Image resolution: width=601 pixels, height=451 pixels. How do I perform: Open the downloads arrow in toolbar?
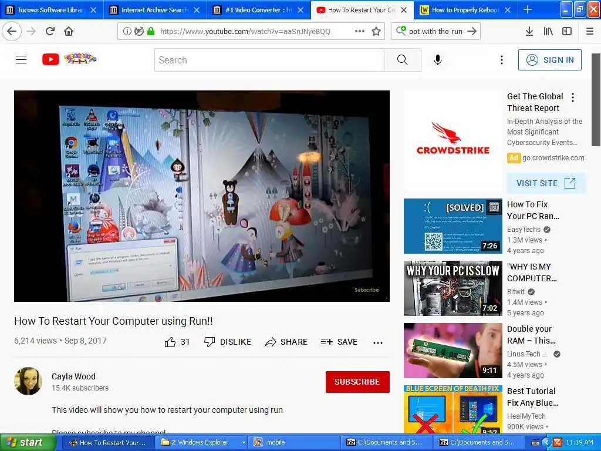pyautogui.click(x=529, y=32)
